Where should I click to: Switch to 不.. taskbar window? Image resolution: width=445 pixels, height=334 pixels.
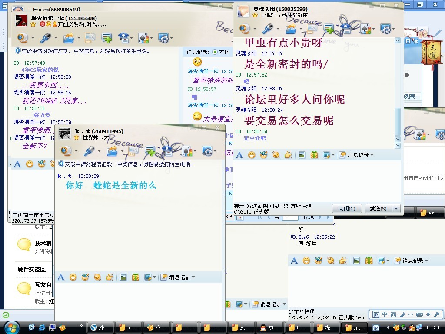point(156,327)
